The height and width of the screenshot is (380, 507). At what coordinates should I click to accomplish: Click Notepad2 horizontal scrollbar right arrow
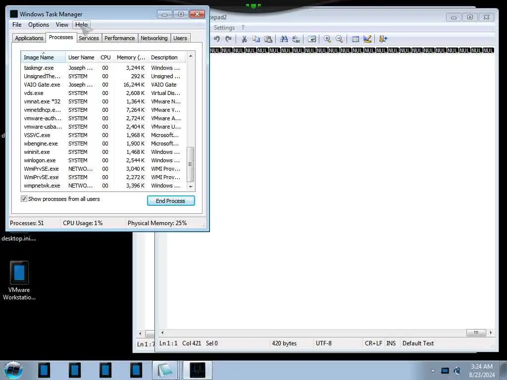491,332
